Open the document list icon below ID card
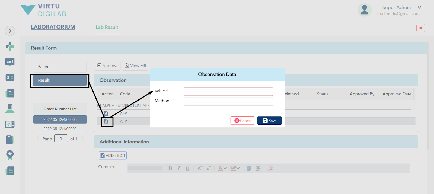434x194 pixels. coord(10,93)
